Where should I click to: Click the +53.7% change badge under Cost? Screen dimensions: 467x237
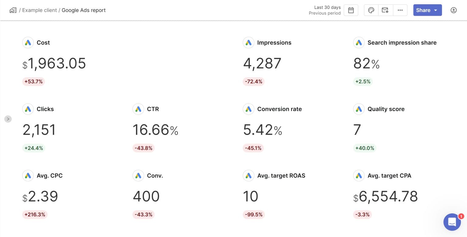pos(33,81)
